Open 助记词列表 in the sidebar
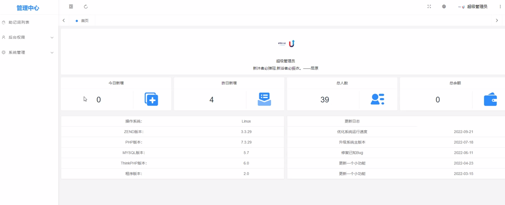The image size is (505, 205). [19, 22]
